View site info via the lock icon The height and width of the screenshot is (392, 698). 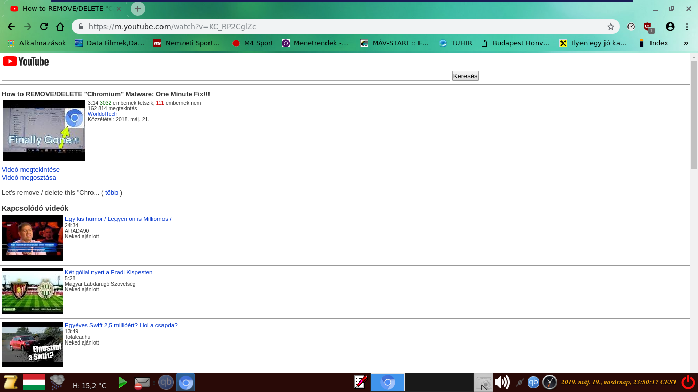coord(80,27)
